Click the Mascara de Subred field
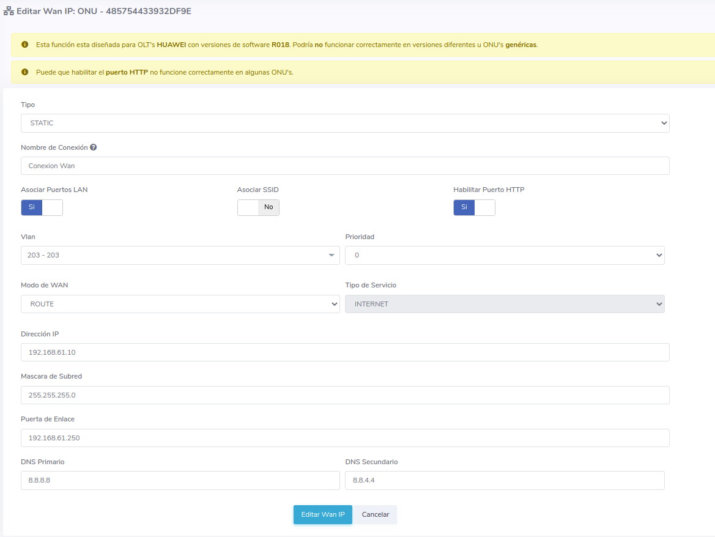Image resolution: width=715 pixels, height=537 pixels. point(345,395)
